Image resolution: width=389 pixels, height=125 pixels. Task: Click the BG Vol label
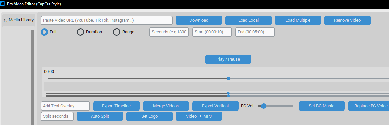point(247,106)
